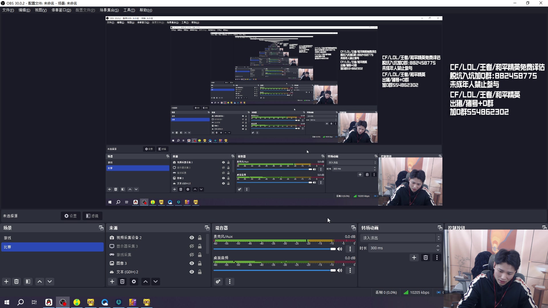Open Task View on taskbar

coord(34,302)
